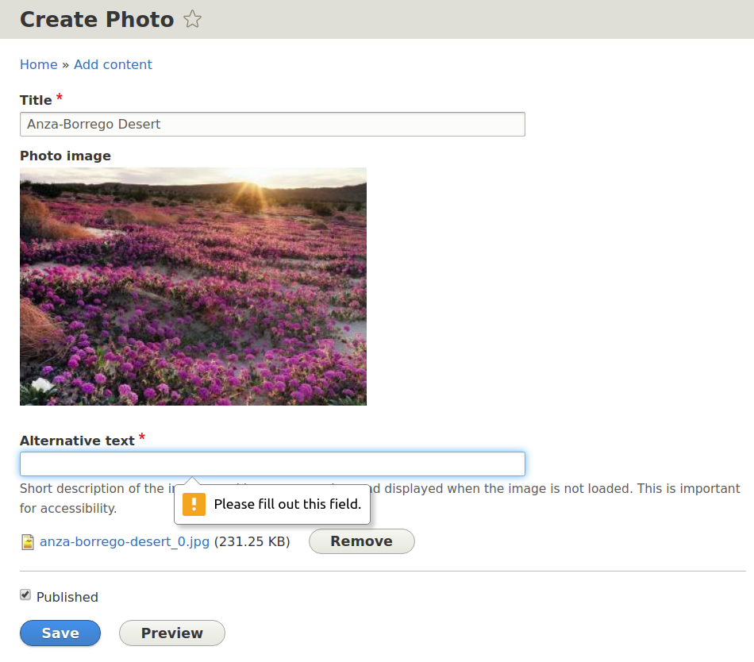Click into the Alternative text field

[272, 464]
